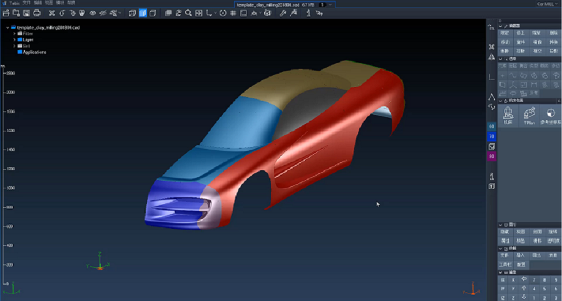Image resolution: width=562 pixels, height=301 pixels.
Task: Click the 配置 configuration button
Action: [521, 265]
